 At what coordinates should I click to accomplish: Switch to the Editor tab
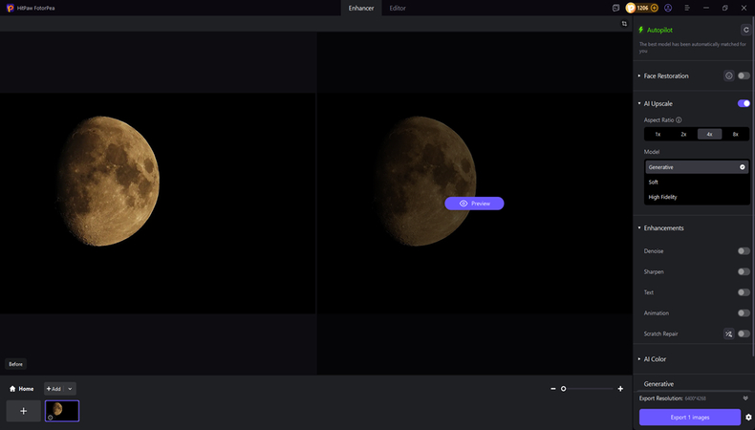coord(398,8)
